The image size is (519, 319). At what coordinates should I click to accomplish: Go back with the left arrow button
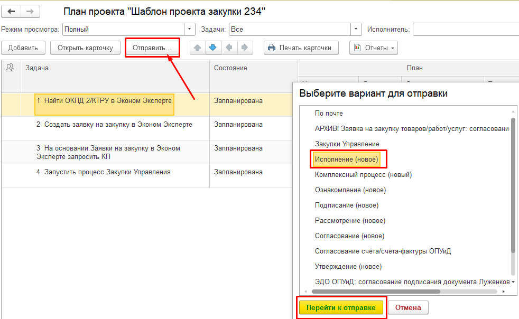click(x=11, y=11)
